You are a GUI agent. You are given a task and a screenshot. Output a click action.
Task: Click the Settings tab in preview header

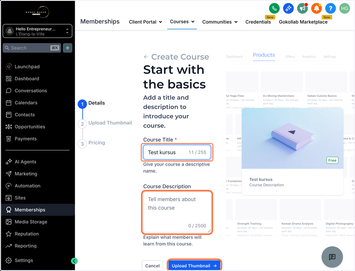(330, 57)
